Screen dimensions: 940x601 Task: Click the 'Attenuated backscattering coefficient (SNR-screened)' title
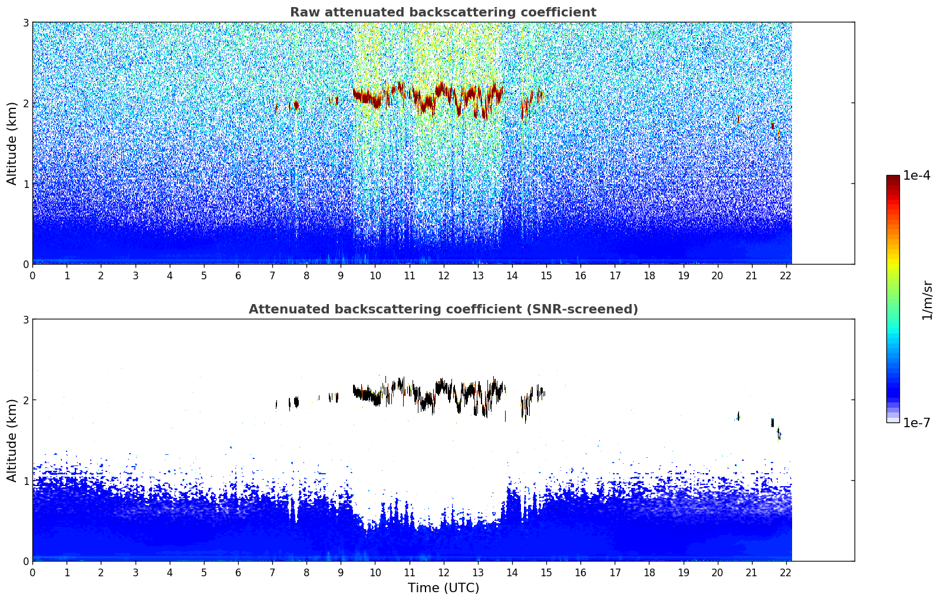(x=443, y=309)
